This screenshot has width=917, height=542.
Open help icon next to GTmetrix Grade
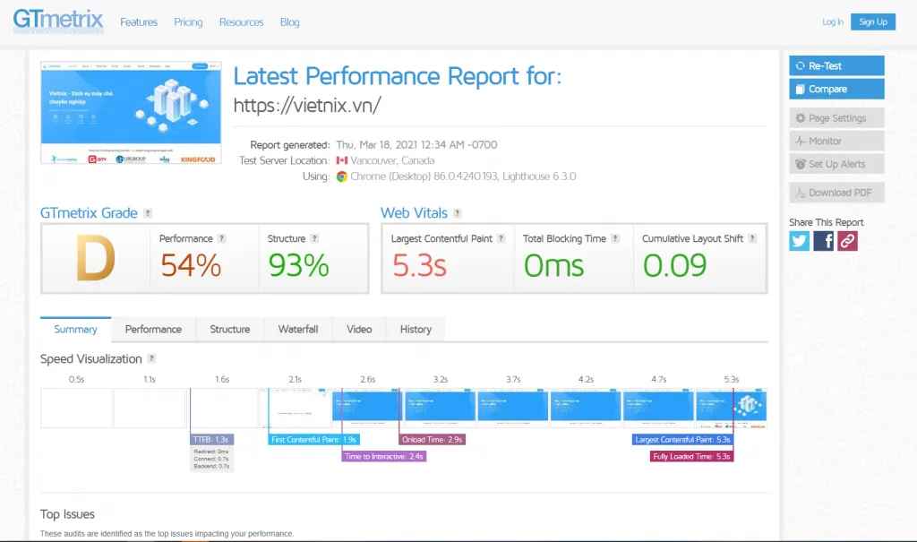pyautogui.click(x=148, y=213)
